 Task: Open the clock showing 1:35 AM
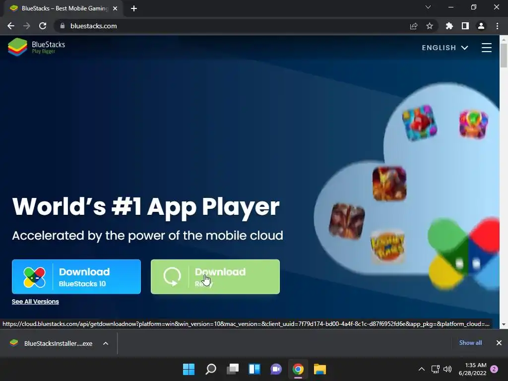(x=472, y=369)
